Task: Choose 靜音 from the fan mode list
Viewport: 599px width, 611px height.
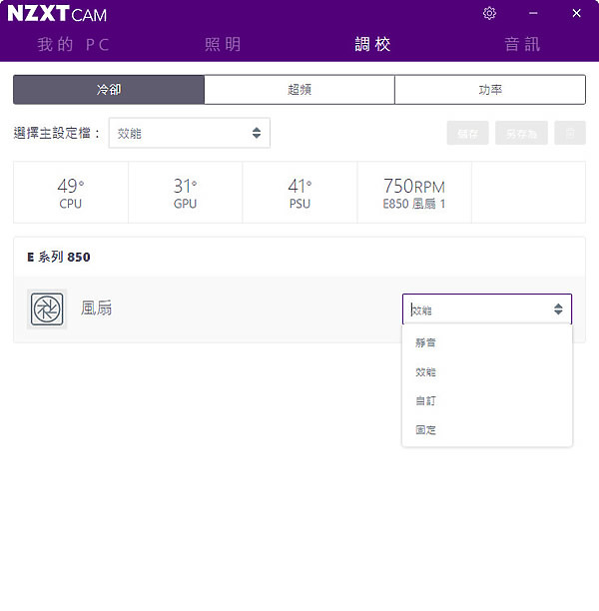Action: 487,342
